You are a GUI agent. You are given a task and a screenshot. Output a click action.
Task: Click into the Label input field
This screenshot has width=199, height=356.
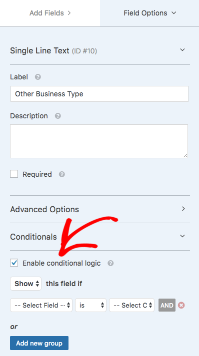(99, 94)
